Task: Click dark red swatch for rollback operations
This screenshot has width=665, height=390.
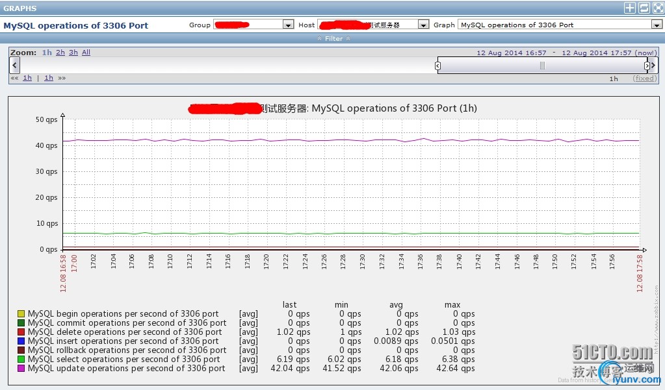Action: click(x=21, y=350)
